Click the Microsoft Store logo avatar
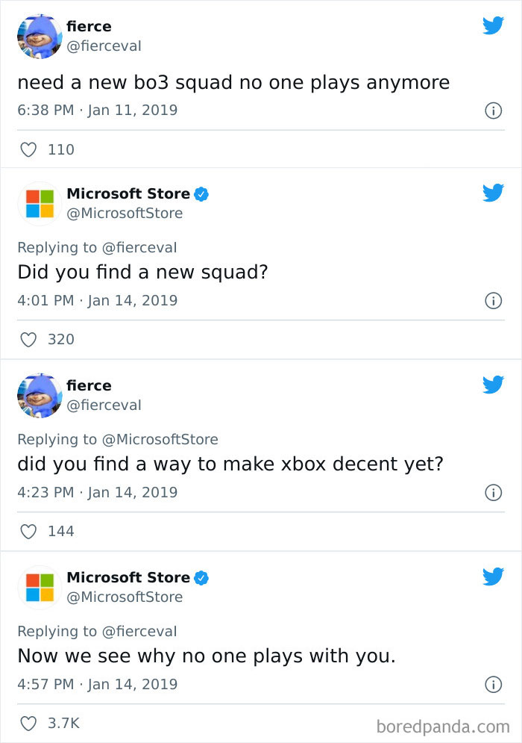 coord(39,202)
